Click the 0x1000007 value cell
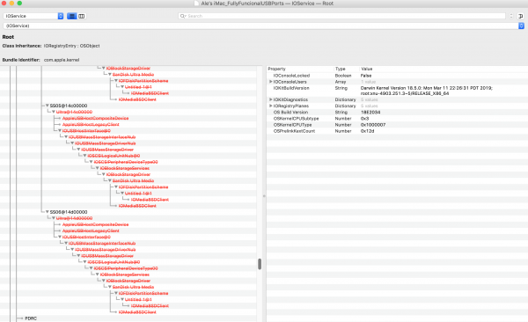This screenshot has width=528, height=322. [373, 125]
